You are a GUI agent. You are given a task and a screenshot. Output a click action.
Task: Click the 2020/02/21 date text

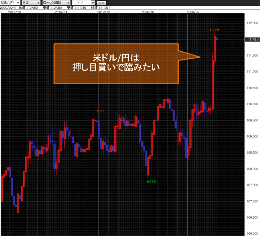pos(9,8)
